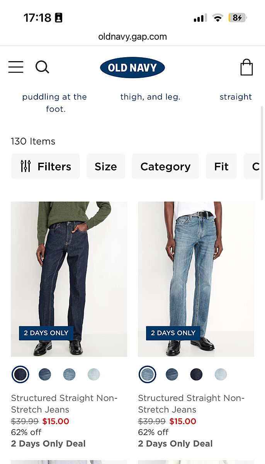Tap the Filters sliders icon

click(25, 166)
